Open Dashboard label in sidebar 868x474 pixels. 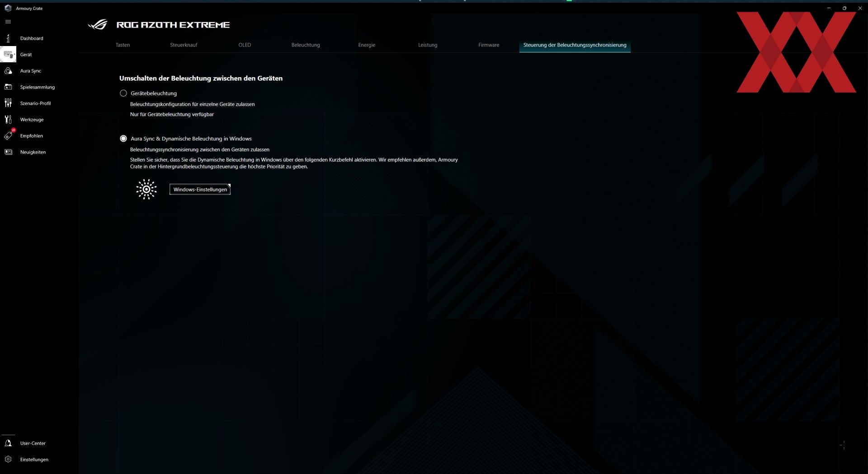point(32,38)
